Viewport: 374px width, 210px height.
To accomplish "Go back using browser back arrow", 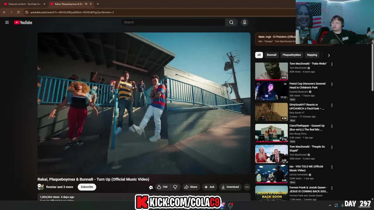I will pos(4,12).
